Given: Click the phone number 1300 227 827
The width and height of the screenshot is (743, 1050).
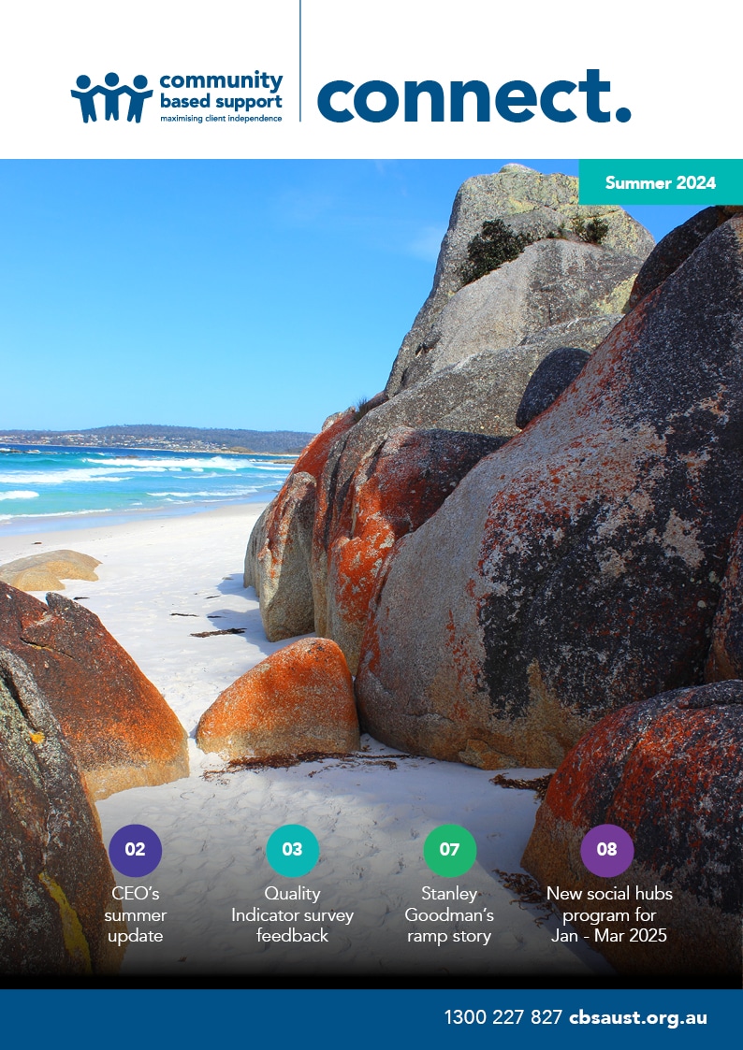Looking at the screenshot, I should 503,1017.
